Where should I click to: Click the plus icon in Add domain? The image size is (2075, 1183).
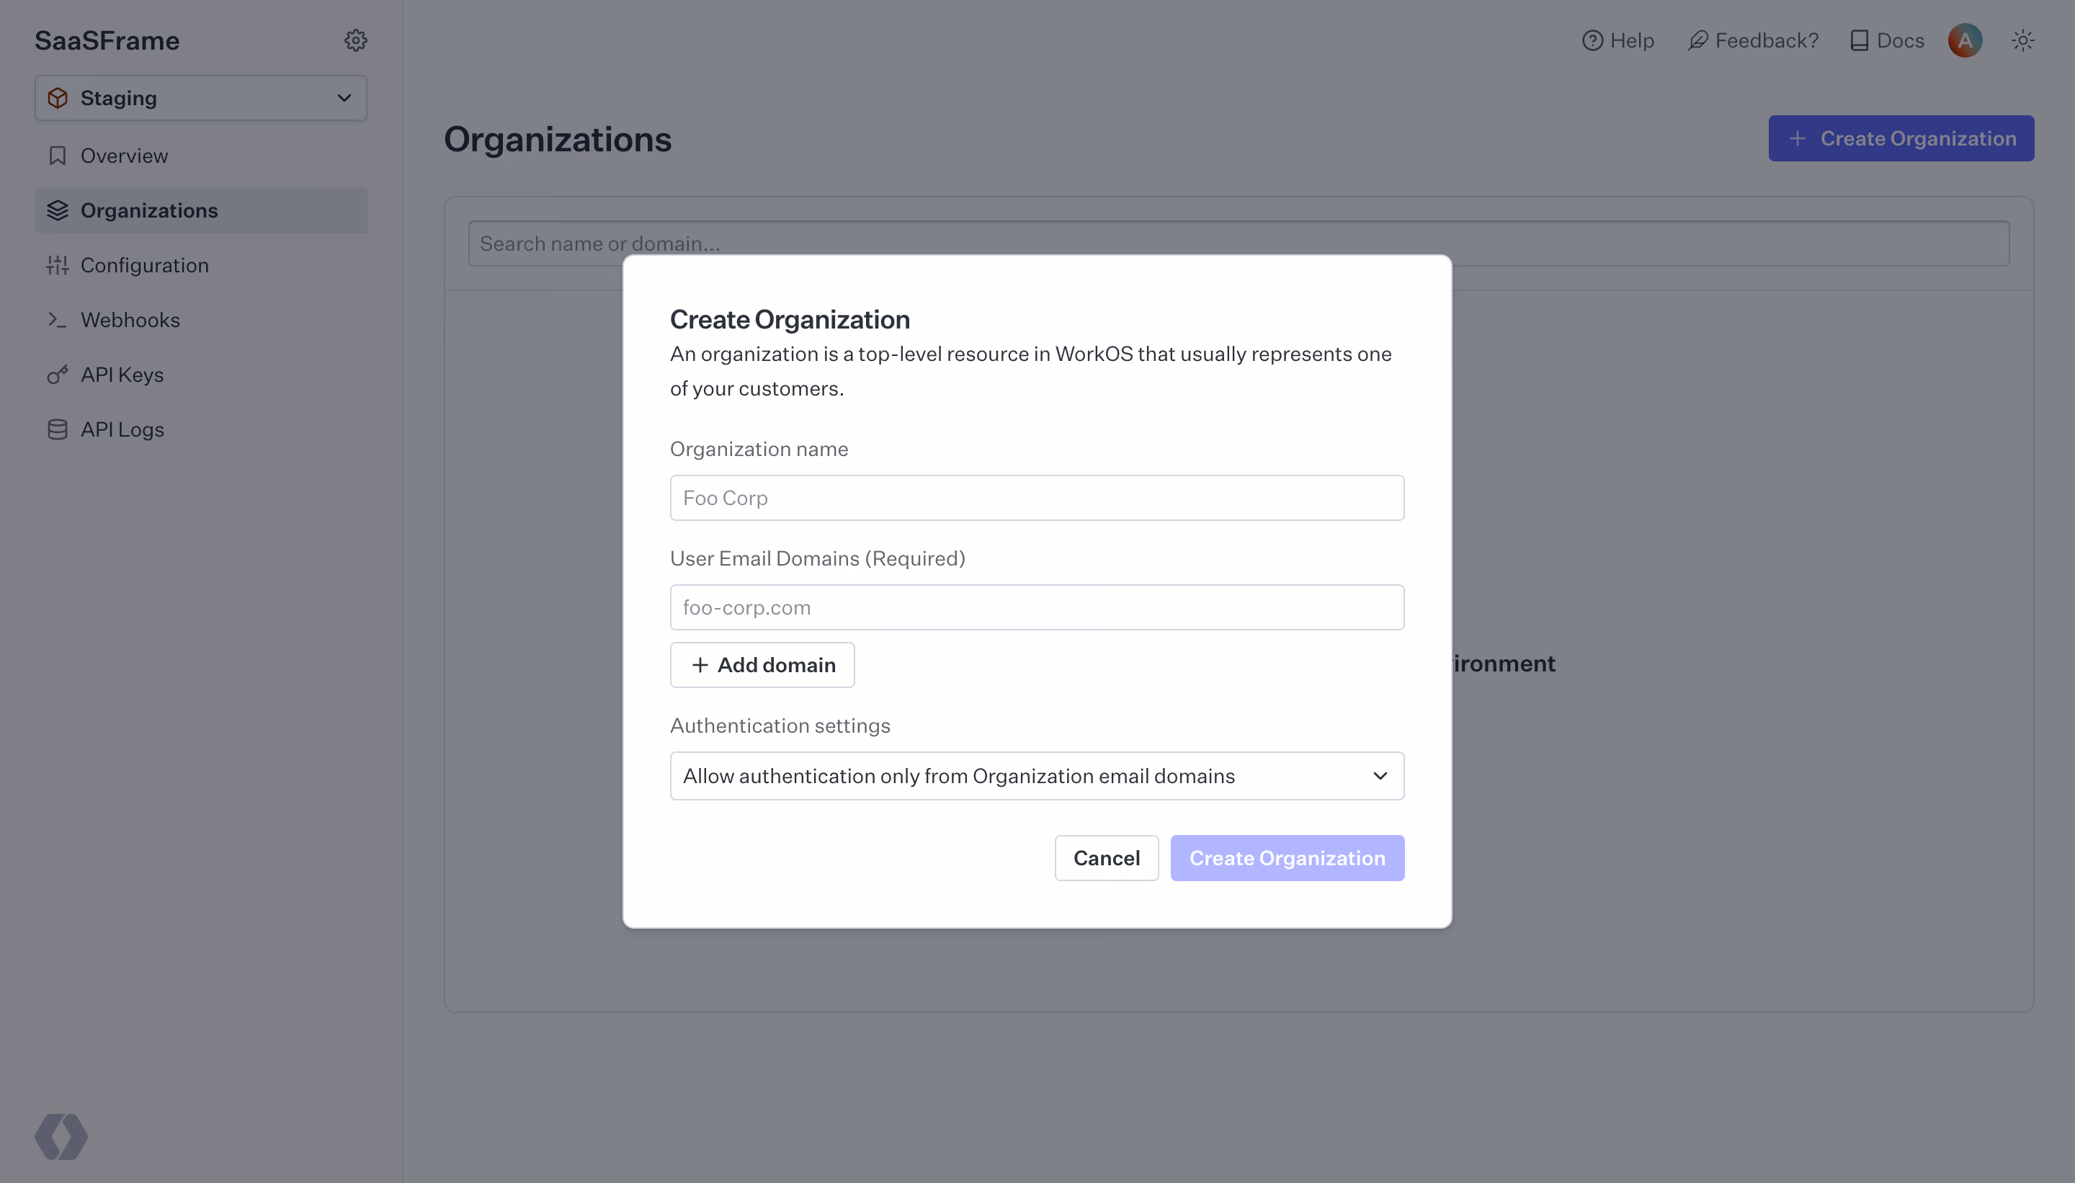pyautogui.click(x=700, y=666)
